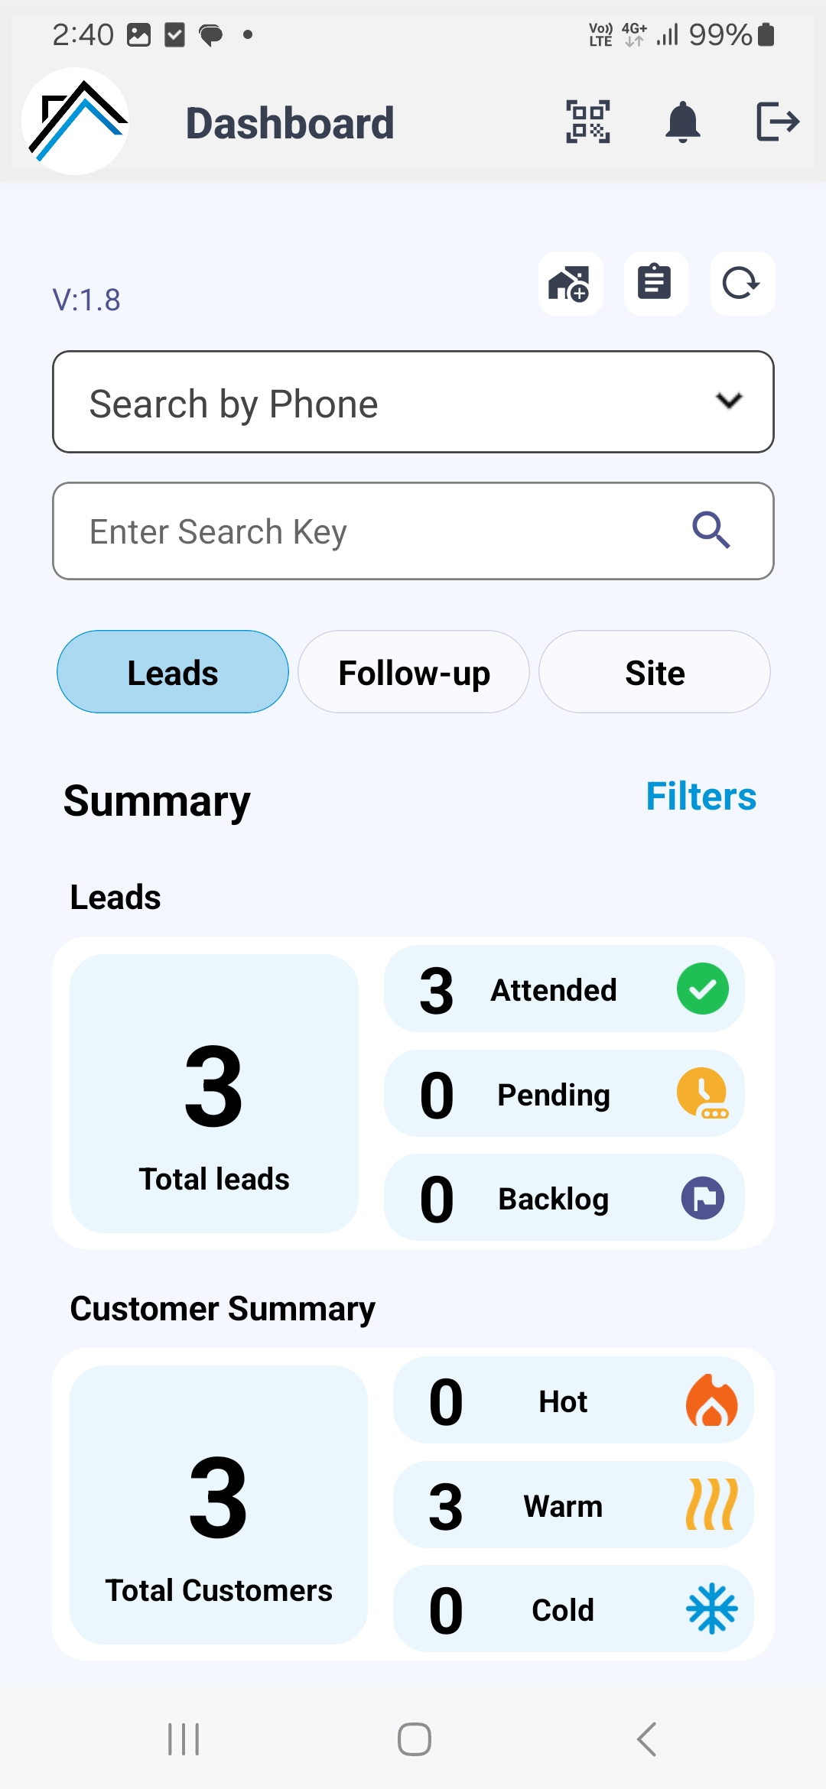The height and width of the screenshot is (1789, 826).
Task: View Backlog leads
Action: pyautogui.click(x=564, y=1198)
